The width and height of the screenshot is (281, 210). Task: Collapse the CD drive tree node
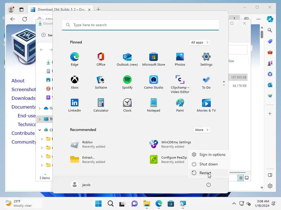tap(40, 130)
